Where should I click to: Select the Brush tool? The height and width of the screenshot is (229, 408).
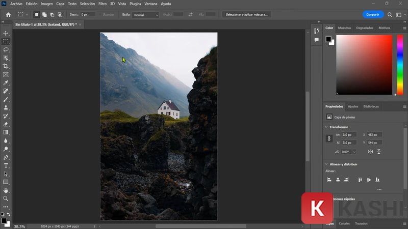point(6,99)
